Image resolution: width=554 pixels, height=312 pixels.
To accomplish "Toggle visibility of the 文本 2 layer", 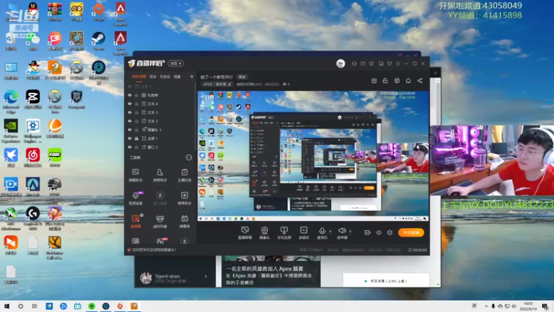I will [129, 121].
